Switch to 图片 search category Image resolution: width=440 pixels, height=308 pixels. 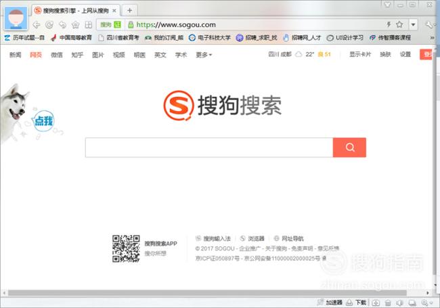pyautogui.click(x=98, y=55)
